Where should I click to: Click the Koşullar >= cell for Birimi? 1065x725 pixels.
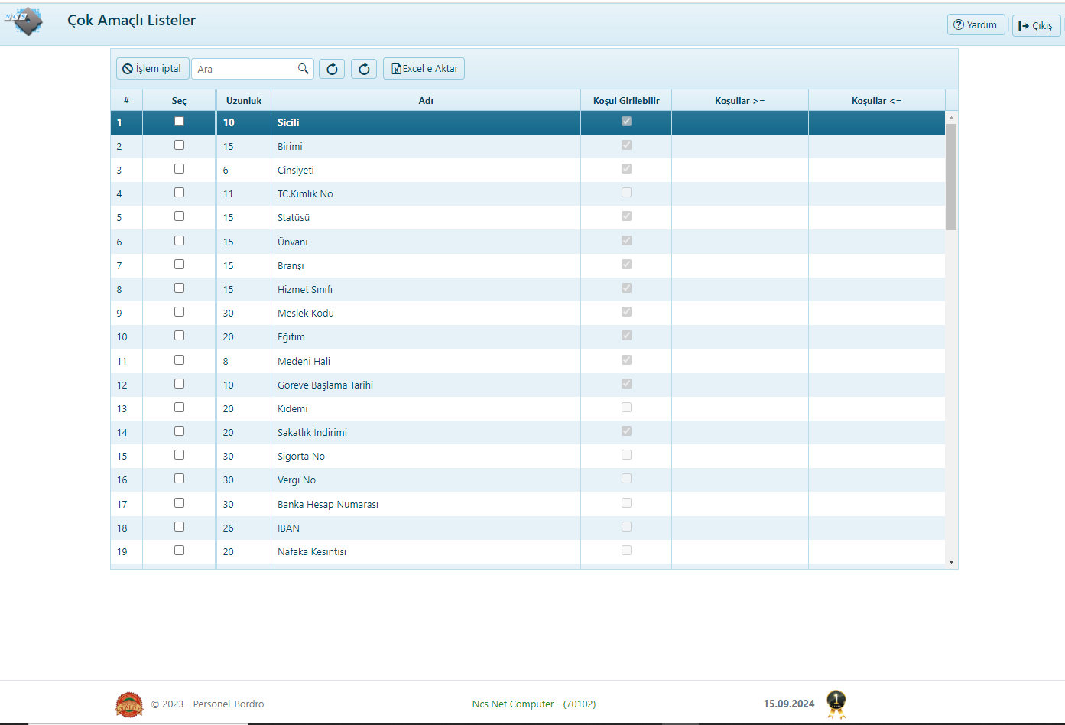point(739,146)
